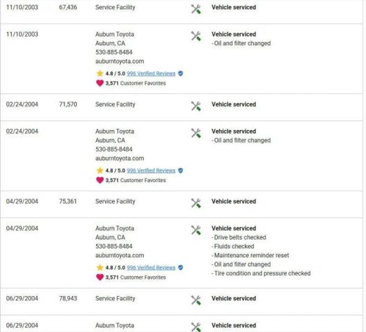Click 4.8 / 5.0 rating in 11/10/2003 entry
Image resolution: width=366 pixels, height=332 pixels.
point(116,73)
